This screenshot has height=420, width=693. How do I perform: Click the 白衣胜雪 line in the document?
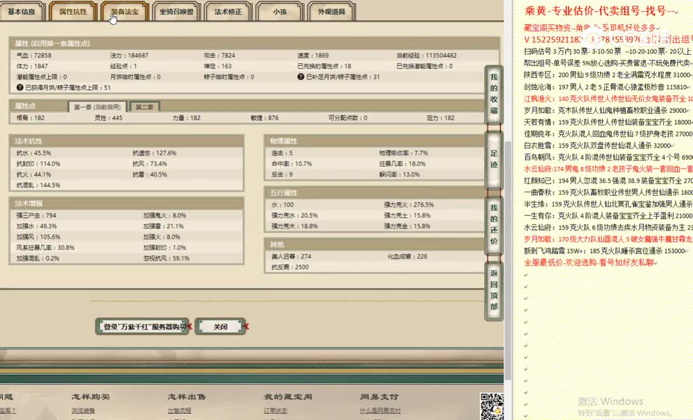coord(599,145)
